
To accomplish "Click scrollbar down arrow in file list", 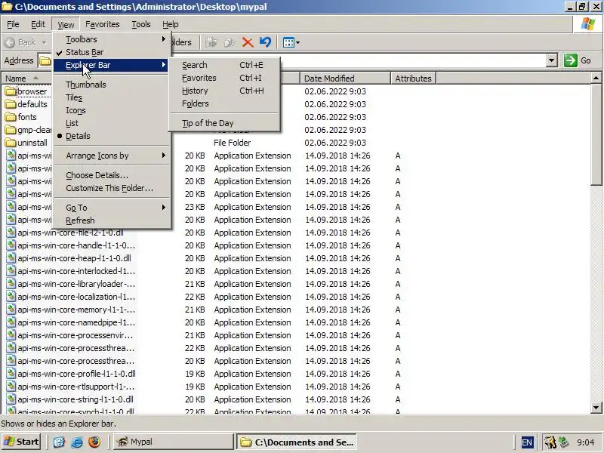I will (596, 407).
